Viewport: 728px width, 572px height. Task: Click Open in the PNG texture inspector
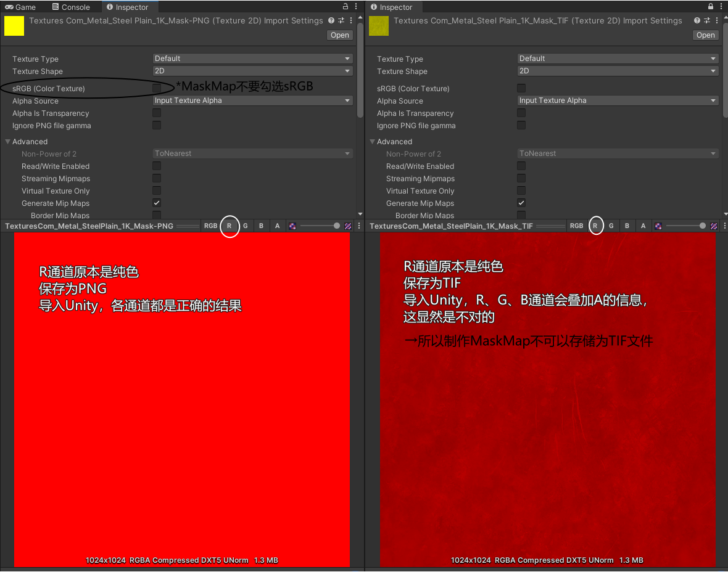click(339, 35)
